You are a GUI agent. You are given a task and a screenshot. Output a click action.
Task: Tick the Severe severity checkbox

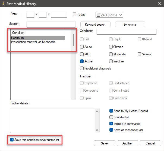pyautogui.click(x=139, y=54)
